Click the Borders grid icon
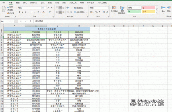Image resolution: width=172 pixels, height=112 pixels. coord(32,12)
